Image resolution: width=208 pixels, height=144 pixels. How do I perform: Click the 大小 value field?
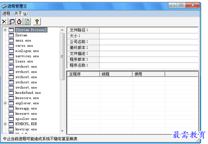pyautogui.click(x=149, y=36)
